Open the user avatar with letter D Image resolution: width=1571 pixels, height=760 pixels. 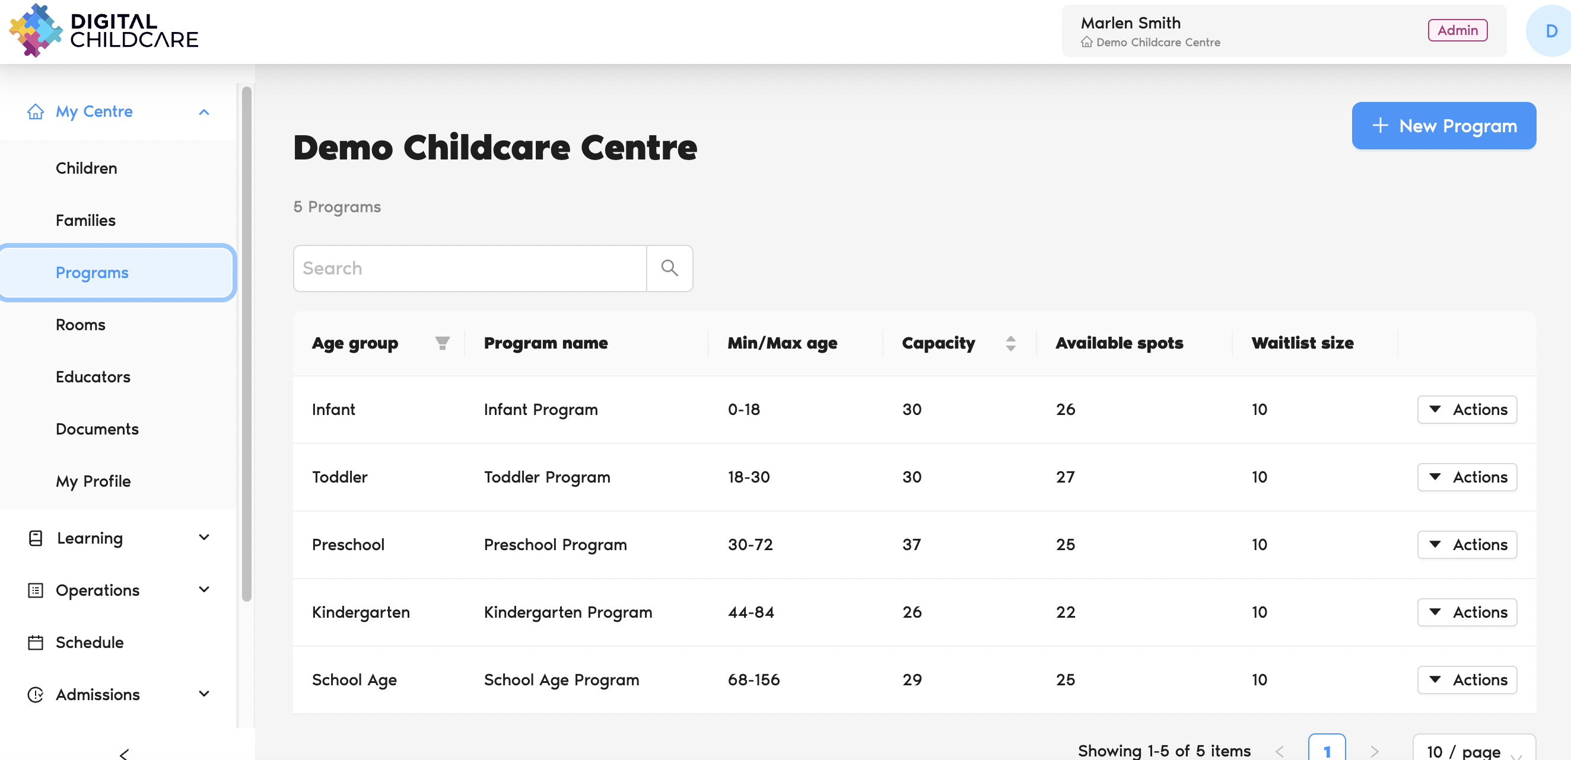pos(1550,30)
